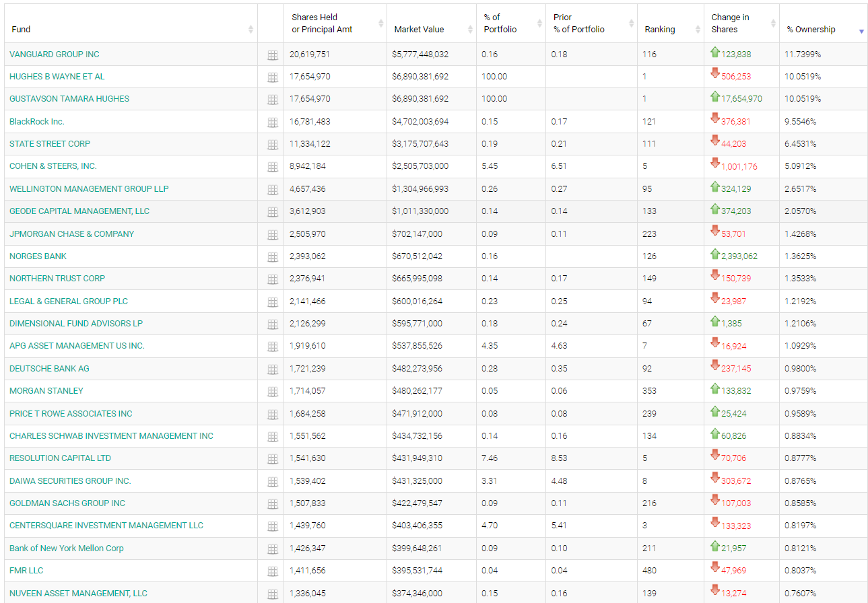
Task: Sort by Prior % of Portfolio column
Action: click(x=591, y=24)
